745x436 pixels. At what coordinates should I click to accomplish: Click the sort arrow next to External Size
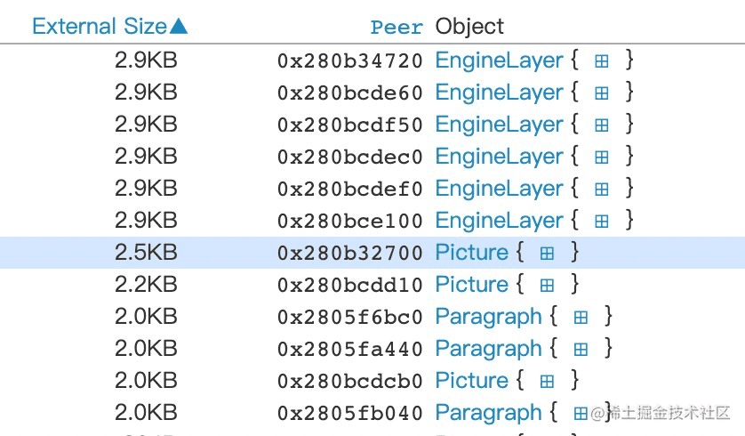[x=179, y=26]
